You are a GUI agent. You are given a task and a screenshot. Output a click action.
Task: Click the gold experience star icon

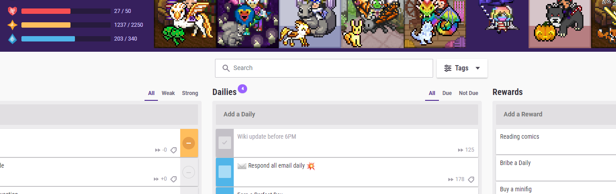tap(12, 25)
